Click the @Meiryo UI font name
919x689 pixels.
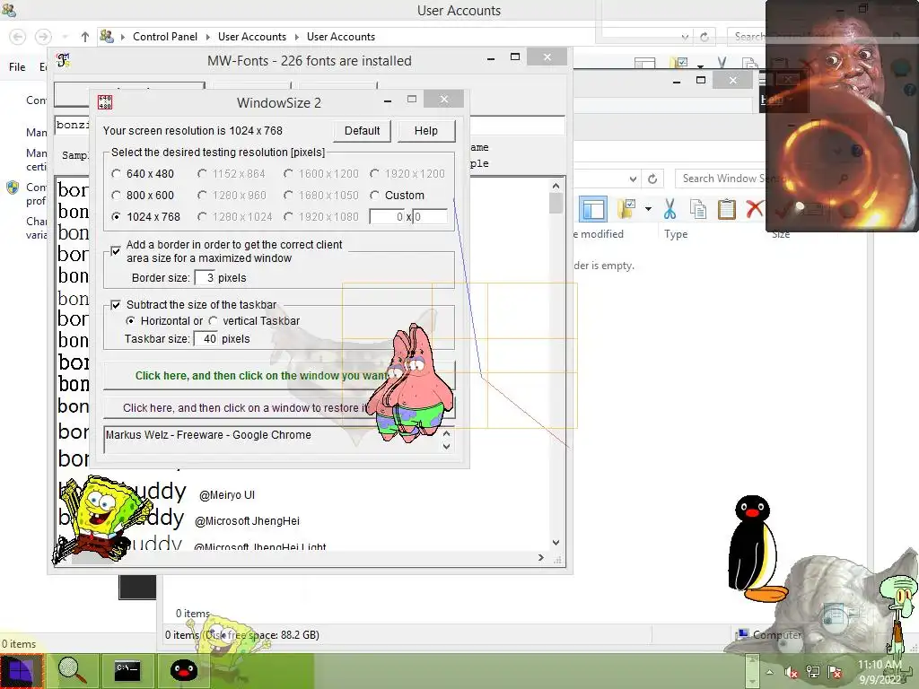pyautogui.click(x=227, y=495)
